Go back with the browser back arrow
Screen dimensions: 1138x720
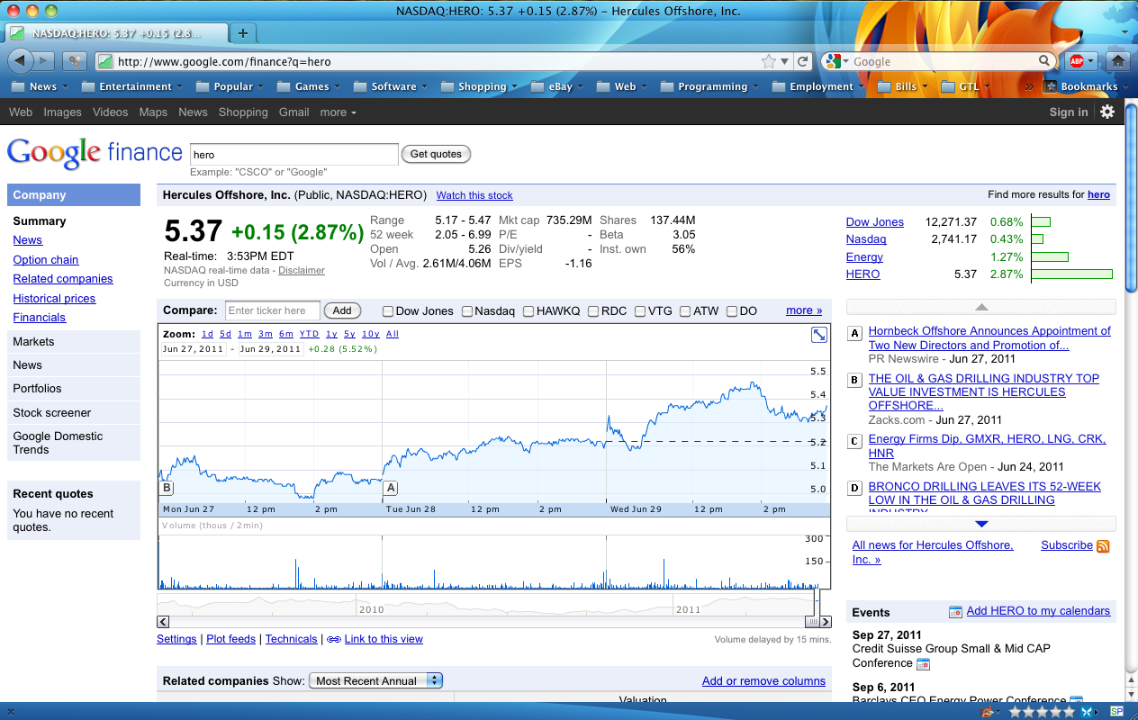[x=21, y=61]
